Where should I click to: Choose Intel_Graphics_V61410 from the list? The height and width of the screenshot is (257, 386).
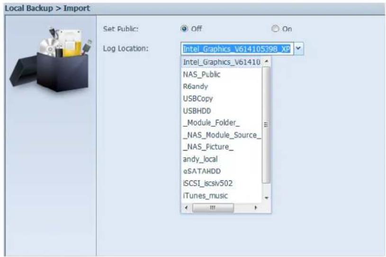click(221, 62)
